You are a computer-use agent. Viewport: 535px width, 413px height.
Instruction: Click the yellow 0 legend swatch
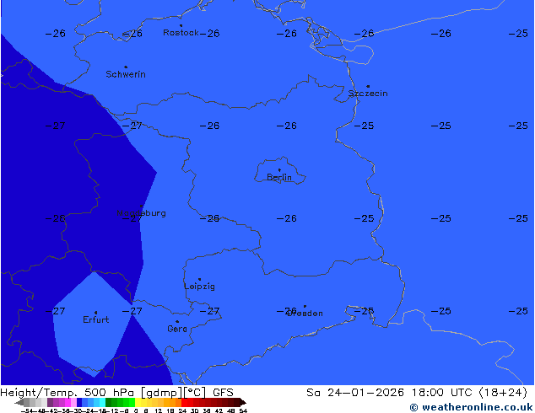pyautogui.click(x=138, y=402)
